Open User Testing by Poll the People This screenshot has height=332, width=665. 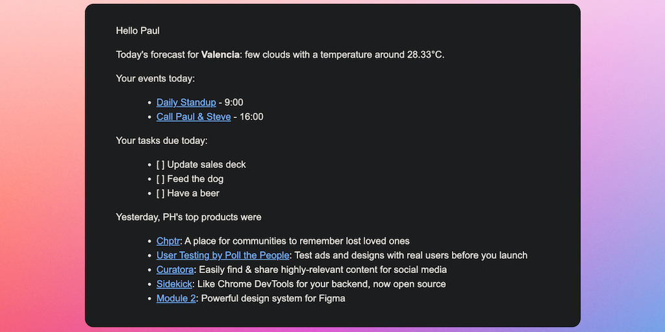click(x=222, y=255)
